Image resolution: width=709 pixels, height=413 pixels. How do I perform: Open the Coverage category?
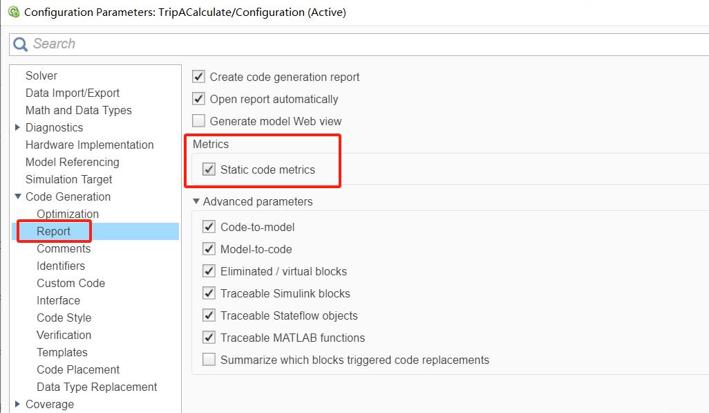coord(50,404)
